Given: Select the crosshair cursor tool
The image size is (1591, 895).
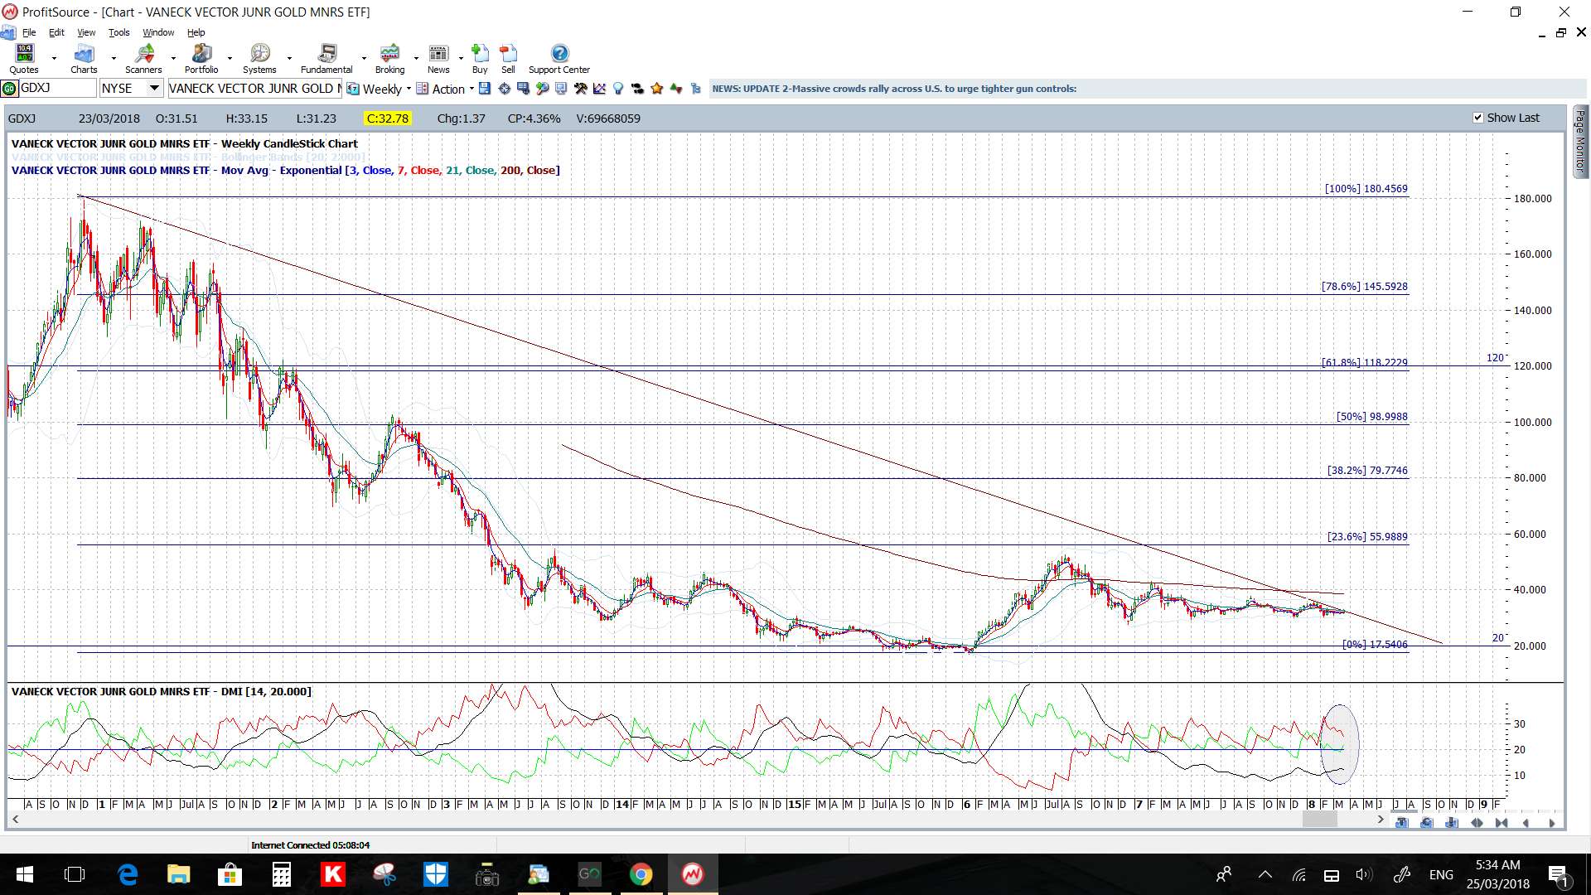Looking at the screenshot, I should [x=504, y=89].
